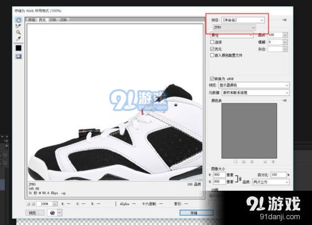Click the 存储 save button
The image size is (312, 225).
[x=197, y=213]
